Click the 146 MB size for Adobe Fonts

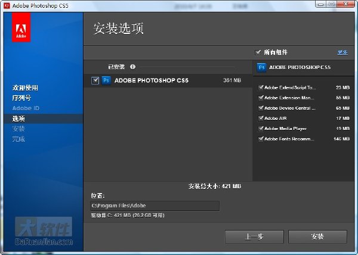point(341,139)
